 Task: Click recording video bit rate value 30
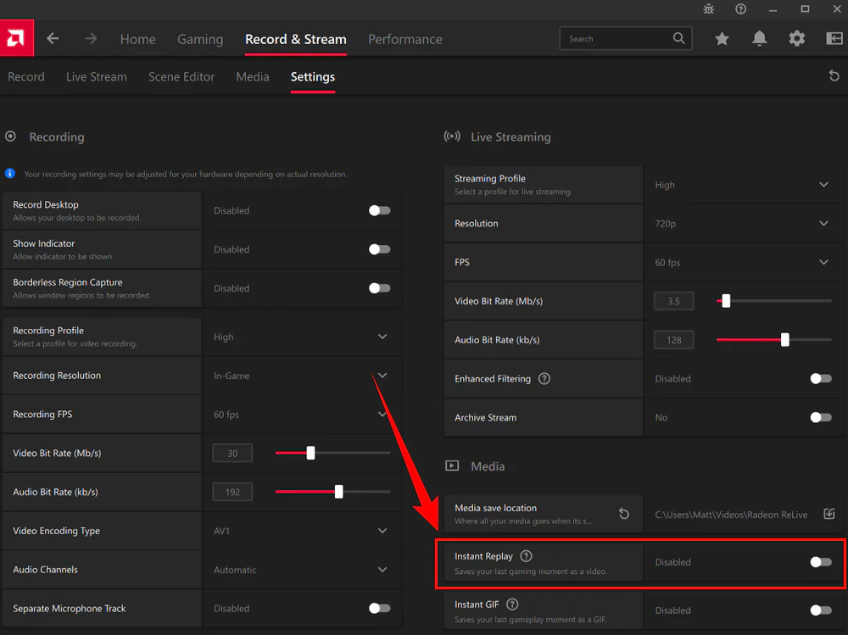(232, 454)
